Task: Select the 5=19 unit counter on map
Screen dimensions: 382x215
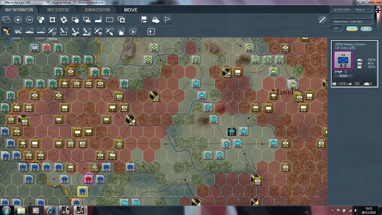Action: [x=94, y=167]
